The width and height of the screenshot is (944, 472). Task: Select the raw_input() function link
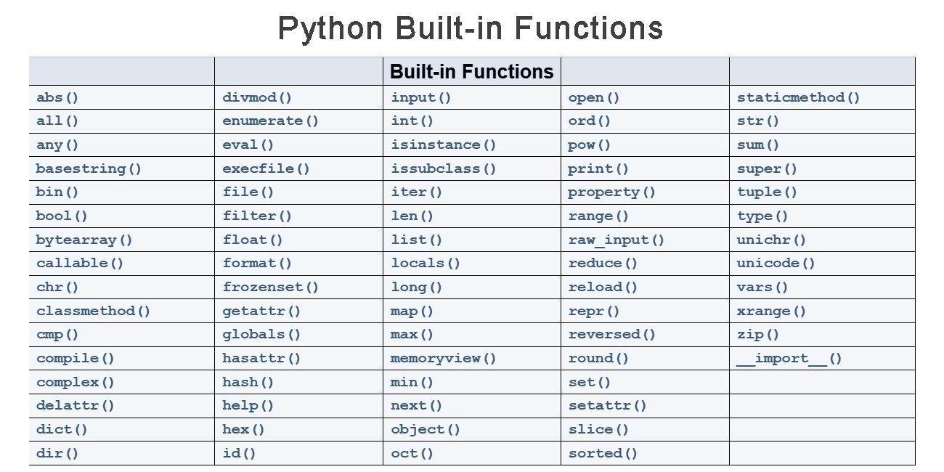617,240
